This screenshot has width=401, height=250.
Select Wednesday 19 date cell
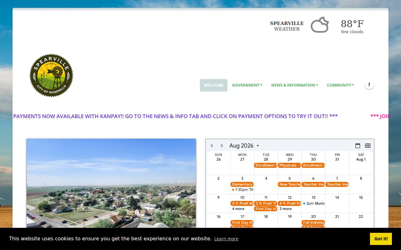tap(290, 217)
